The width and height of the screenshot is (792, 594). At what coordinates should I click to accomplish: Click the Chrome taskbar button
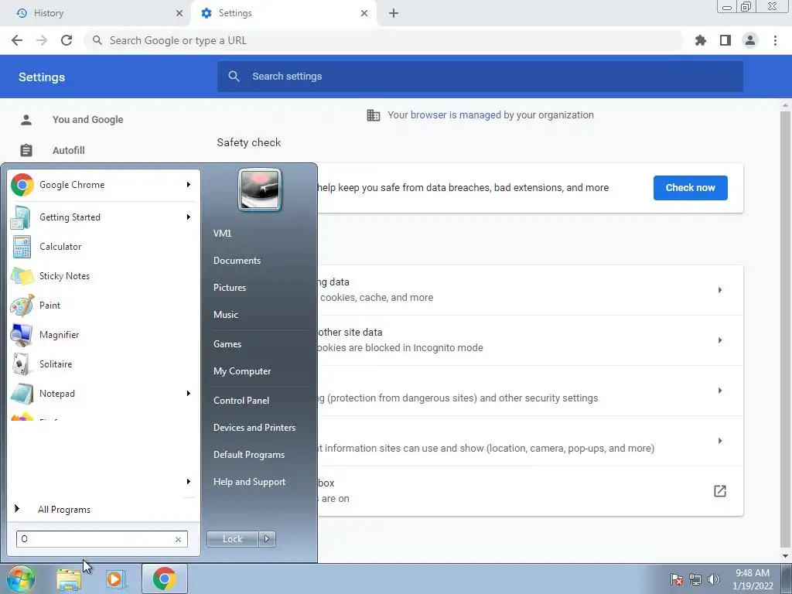164,579
